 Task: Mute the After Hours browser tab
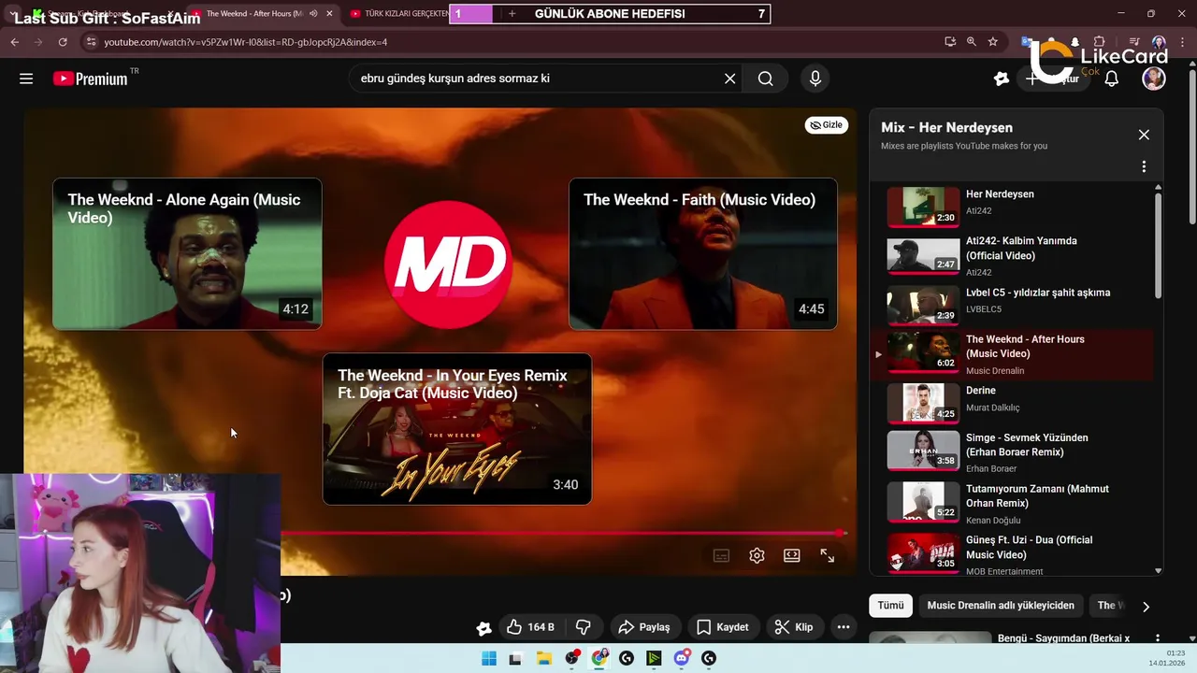coord(313,14)
